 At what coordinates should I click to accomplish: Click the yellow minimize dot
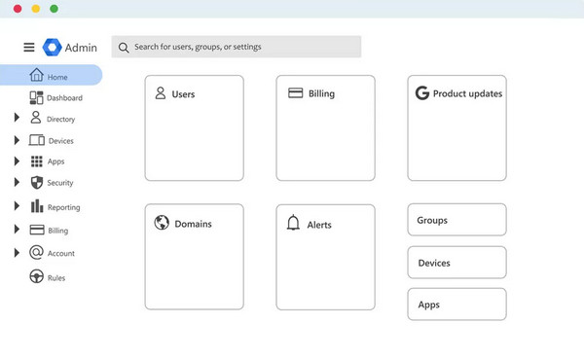coord(36,9)
